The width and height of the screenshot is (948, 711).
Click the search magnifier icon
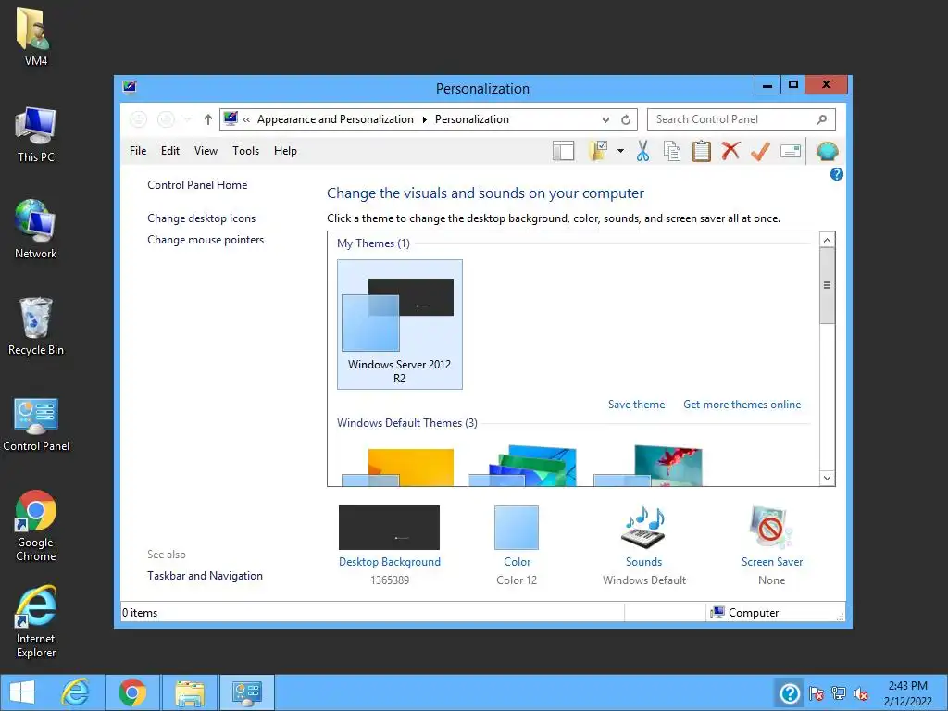point(821,119)
